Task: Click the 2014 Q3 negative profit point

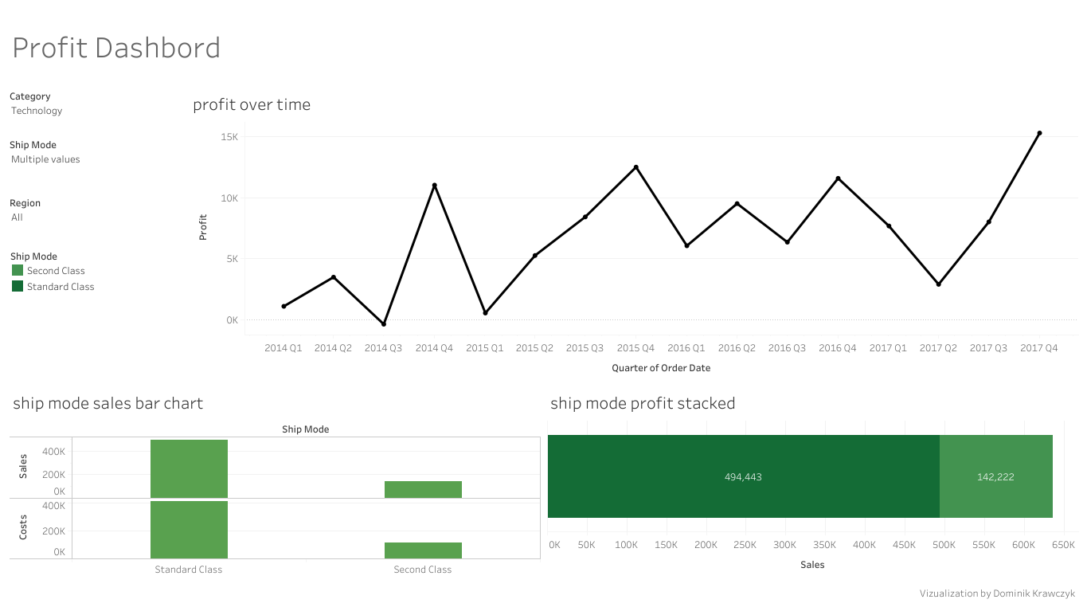Action: pyautogui.click(x=384, y=324)
